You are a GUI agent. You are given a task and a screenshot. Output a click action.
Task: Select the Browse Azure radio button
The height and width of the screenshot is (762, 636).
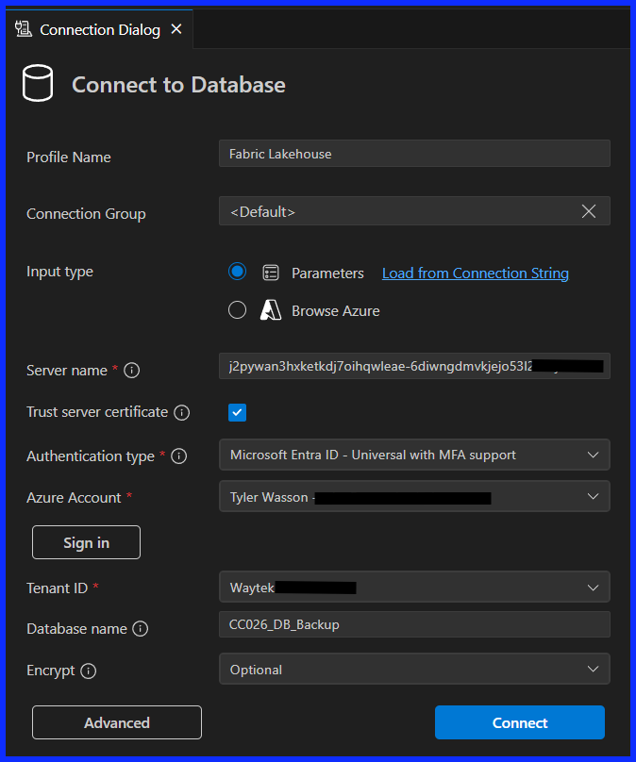(x=237, y=309)
